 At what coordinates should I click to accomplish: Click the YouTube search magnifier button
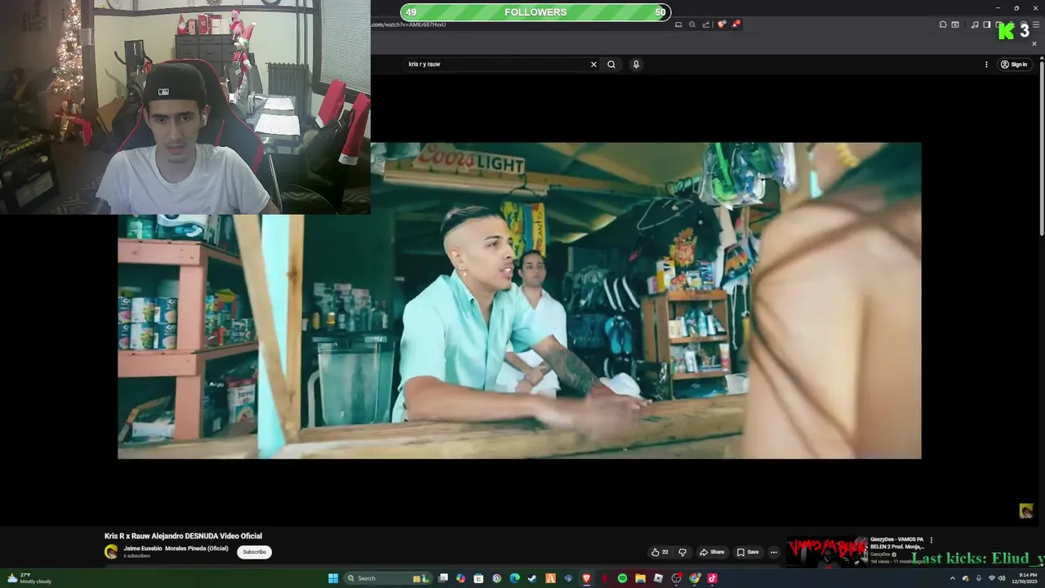[x=611, y=65]
